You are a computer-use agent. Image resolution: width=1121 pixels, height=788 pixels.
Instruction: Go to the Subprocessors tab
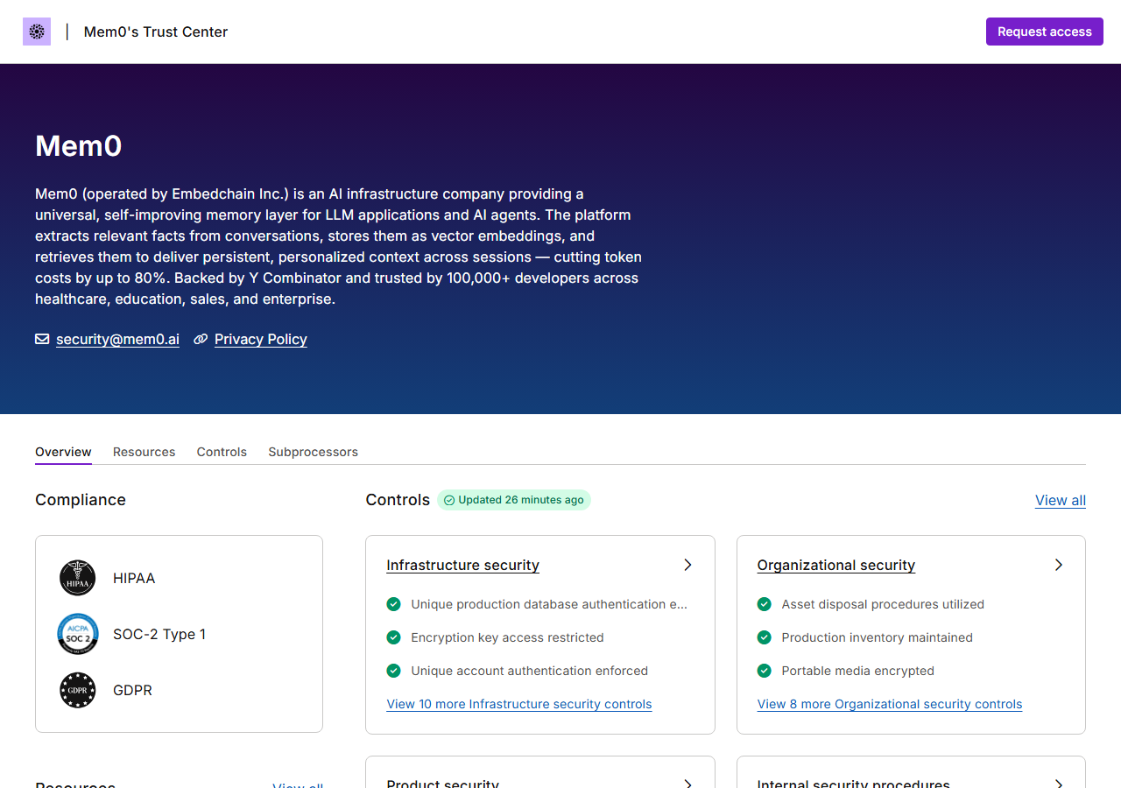pos(314,452)
